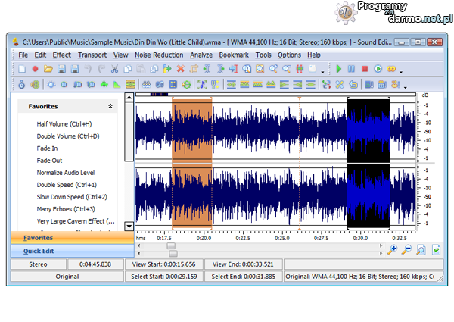Open the Noise Reduction menu
454x322 pixels.
[159, 55]
